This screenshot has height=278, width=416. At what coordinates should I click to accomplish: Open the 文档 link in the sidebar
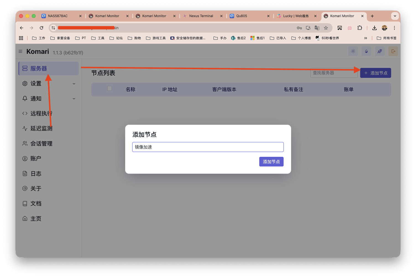click(x=36, y=203)
